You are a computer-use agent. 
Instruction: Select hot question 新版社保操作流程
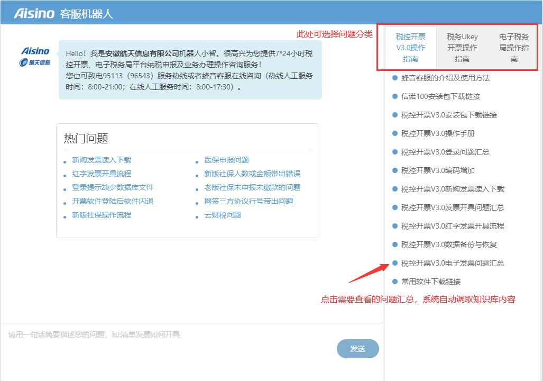pyautogui.click(x=102, y=215)
